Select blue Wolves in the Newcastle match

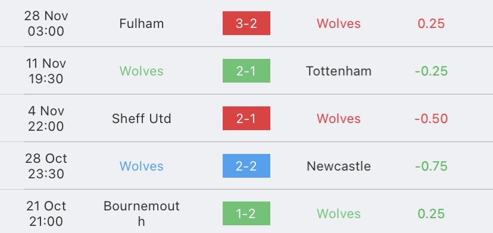pos(142,166)
